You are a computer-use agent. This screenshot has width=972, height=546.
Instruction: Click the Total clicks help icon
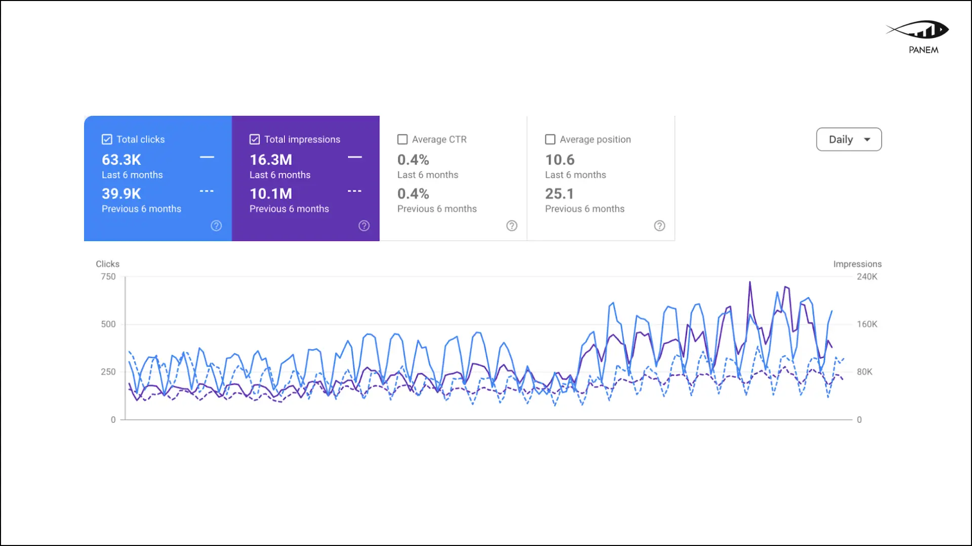click(216, 226)
